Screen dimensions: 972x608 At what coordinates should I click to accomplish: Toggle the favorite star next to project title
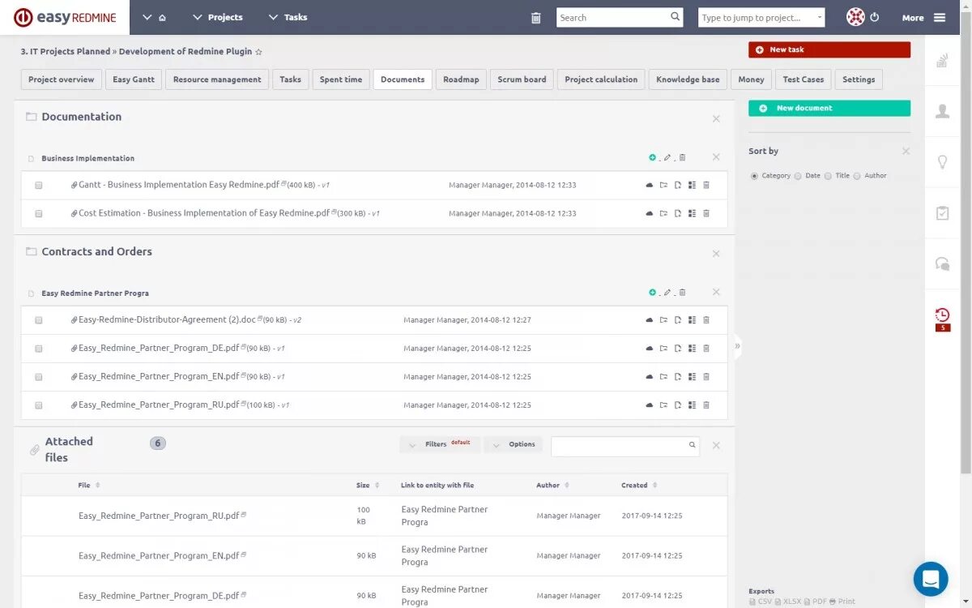coord(258,51)
